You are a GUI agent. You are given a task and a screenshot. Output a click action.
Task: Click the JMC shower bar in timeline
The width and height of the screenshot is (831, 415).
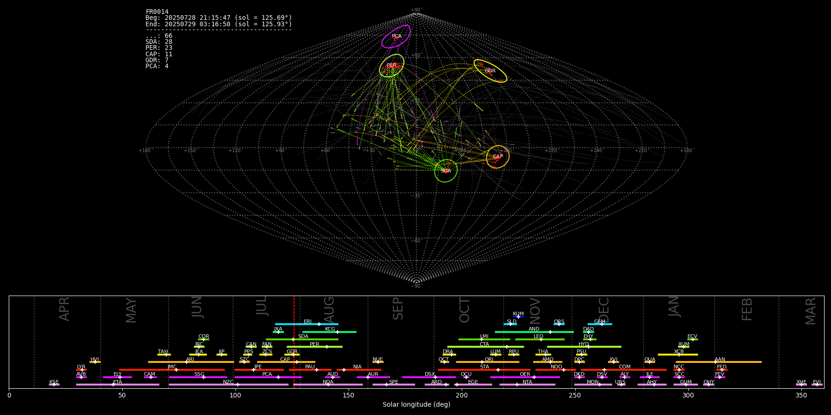click(172, 370)
